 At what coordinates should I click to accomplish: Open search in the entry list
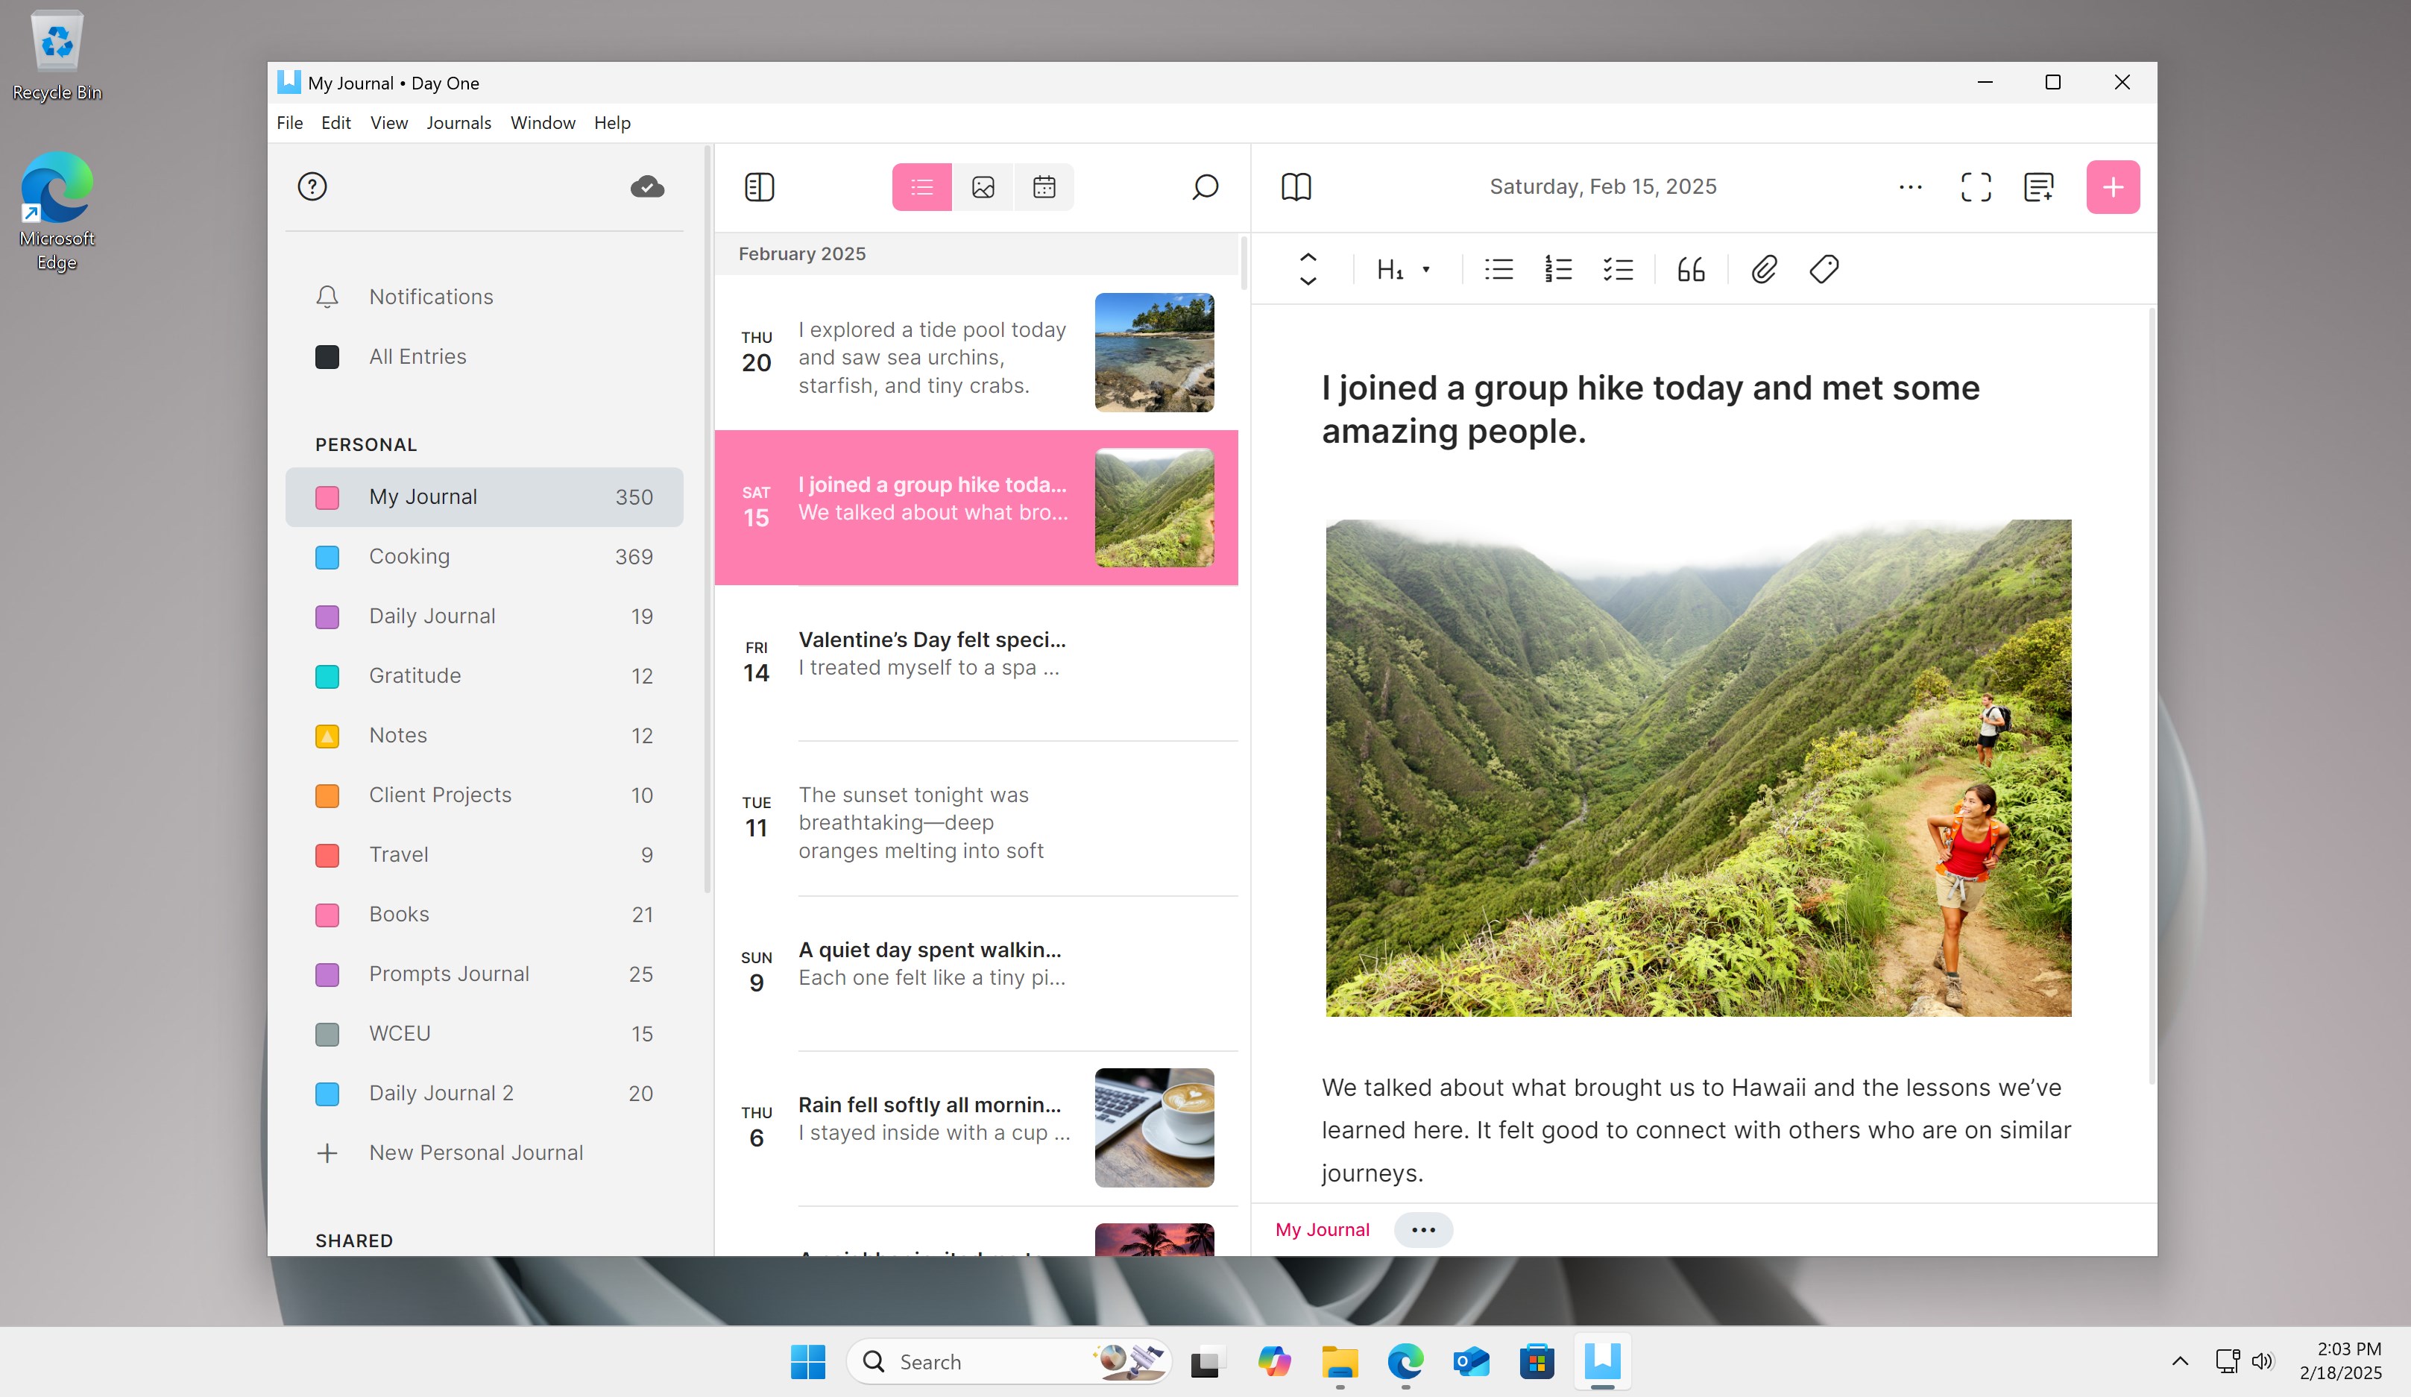[1205, 186]
